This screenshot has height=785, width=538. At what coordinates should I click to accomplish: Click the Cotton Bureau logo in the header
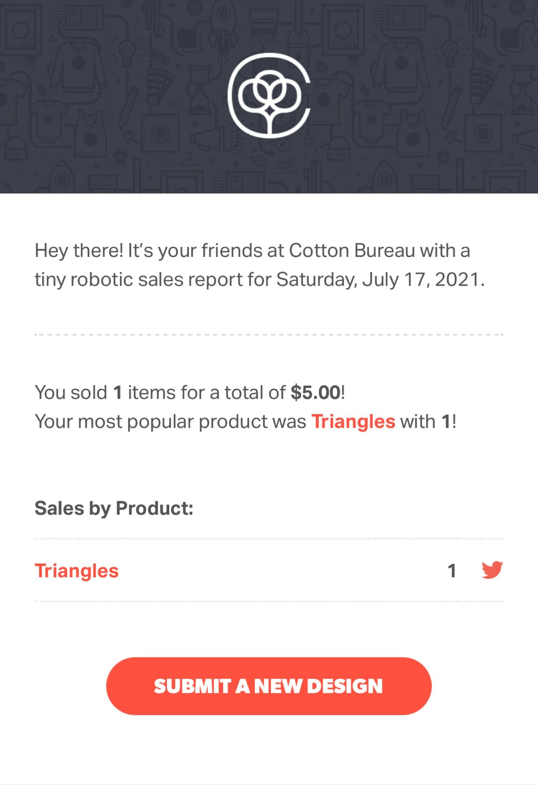tap(269, 96)
